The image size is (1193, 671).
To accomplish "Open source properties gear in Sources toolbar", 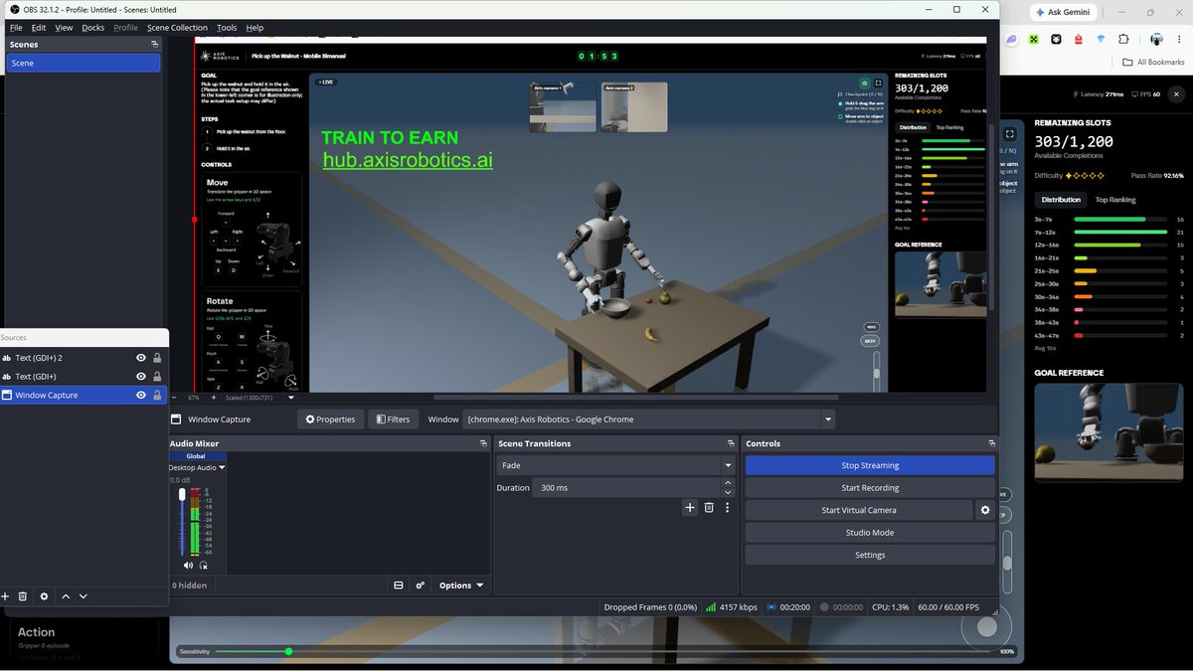I will click(44, 596).
